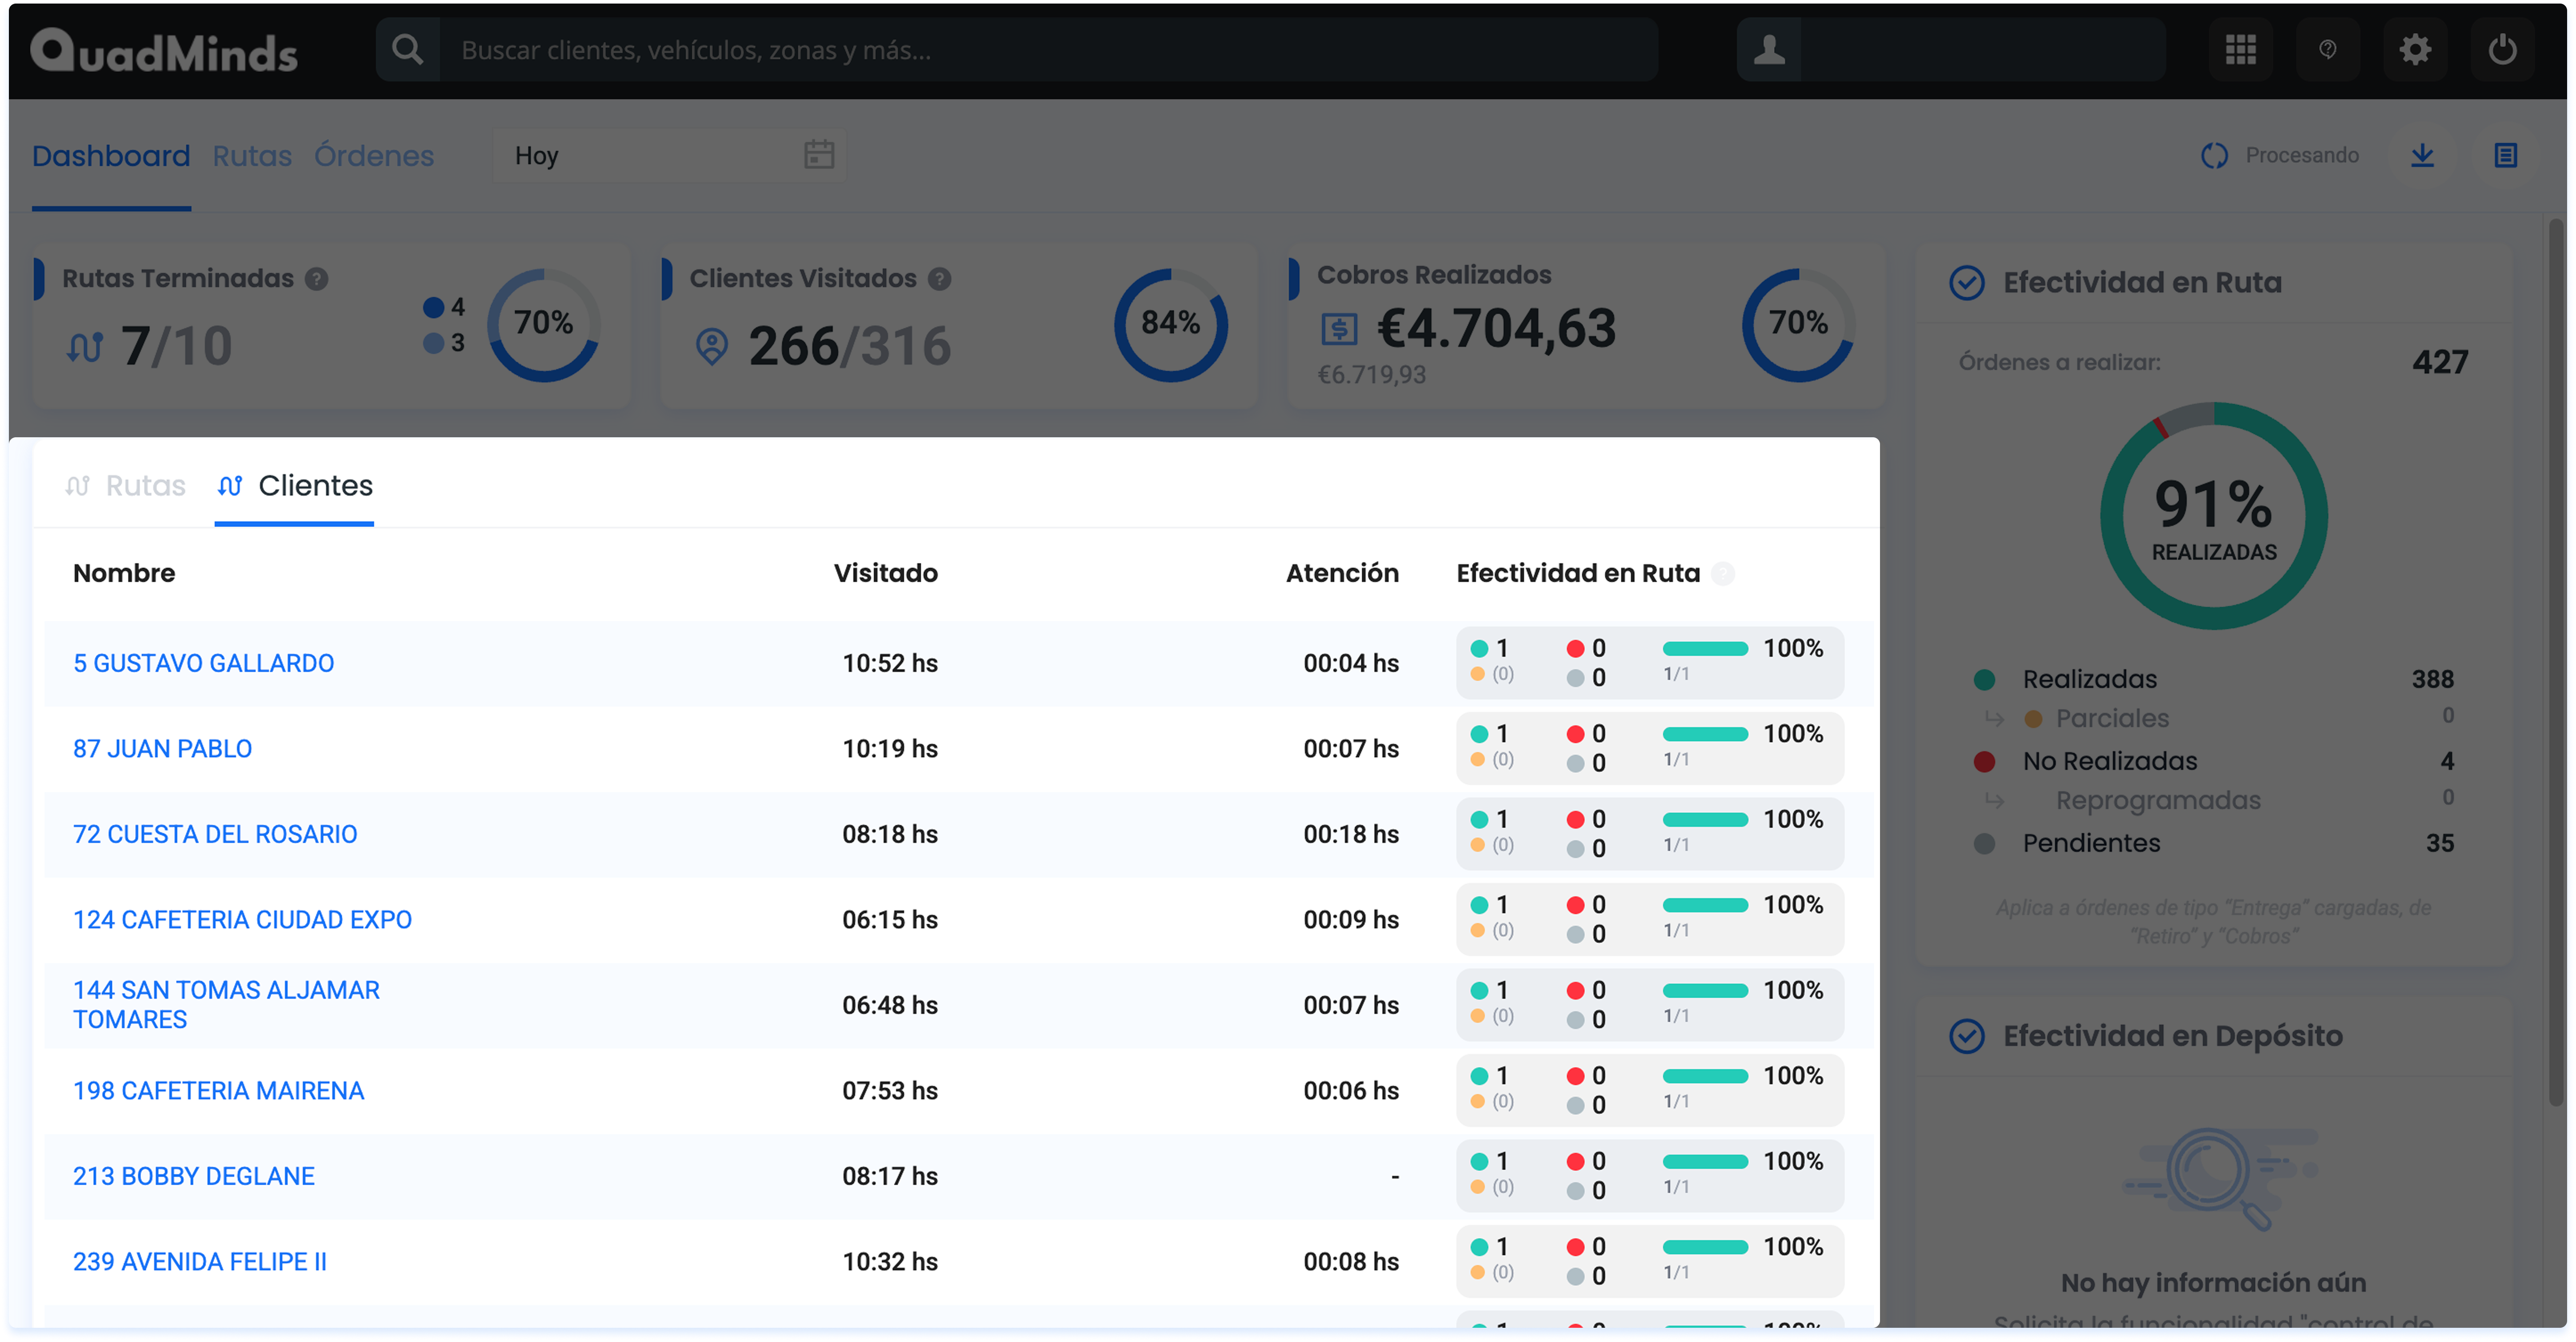Click the page vertical scrollbar
This screenshot has height=1342, width=2576.
coord(2555,660)
